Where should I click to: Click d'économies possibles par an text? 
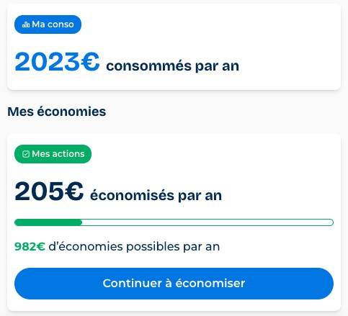134,247
